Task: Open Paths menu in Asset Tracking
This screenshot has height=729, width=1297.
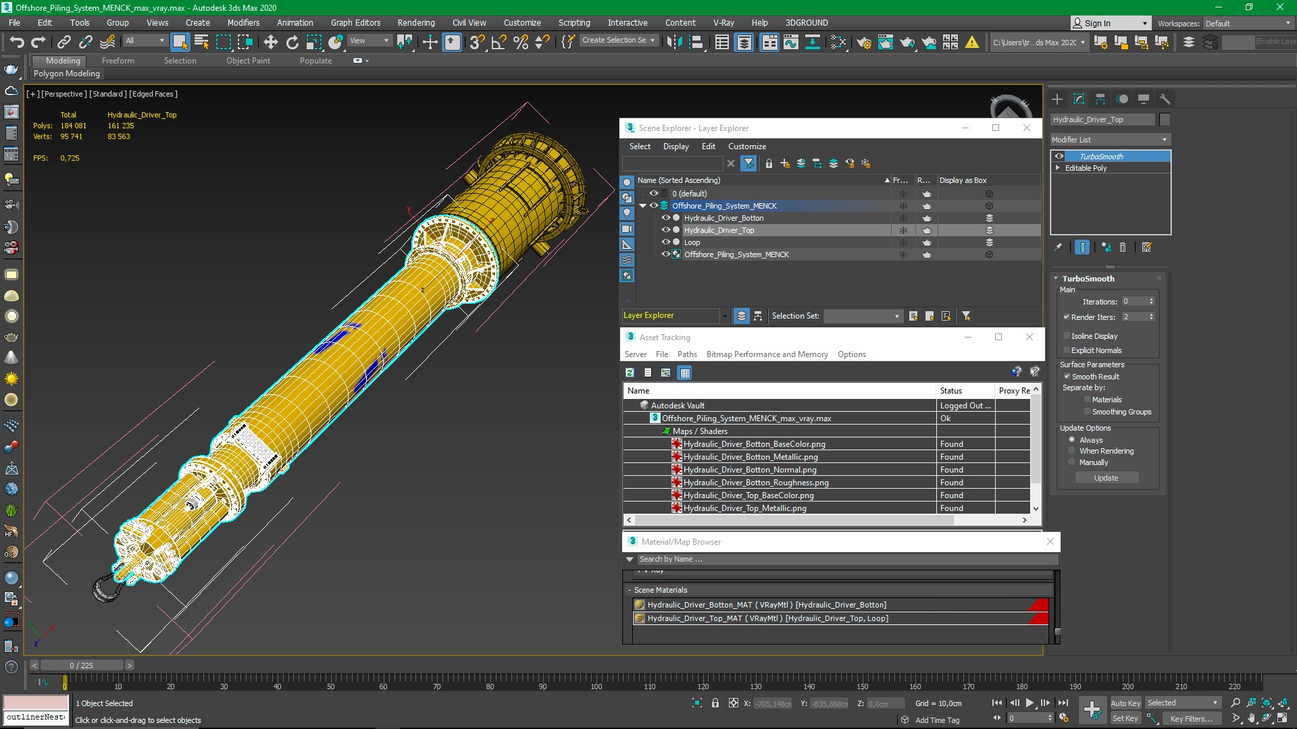Action: 687,354
